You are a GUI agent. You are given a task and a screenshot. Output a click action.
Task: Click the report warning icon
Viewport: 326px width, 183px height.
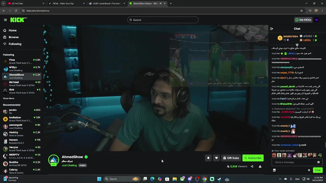click(x=260, y=166)
